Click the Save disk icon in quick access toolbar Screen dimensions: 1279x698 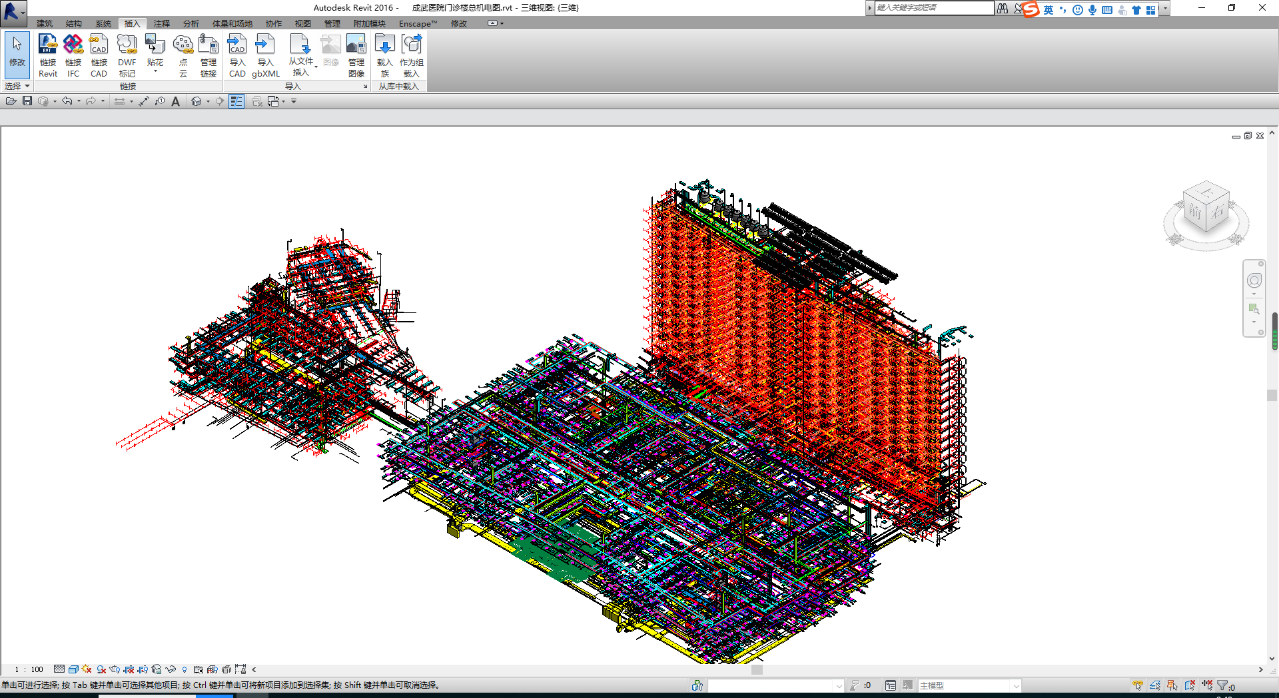(x=27, y=101)
